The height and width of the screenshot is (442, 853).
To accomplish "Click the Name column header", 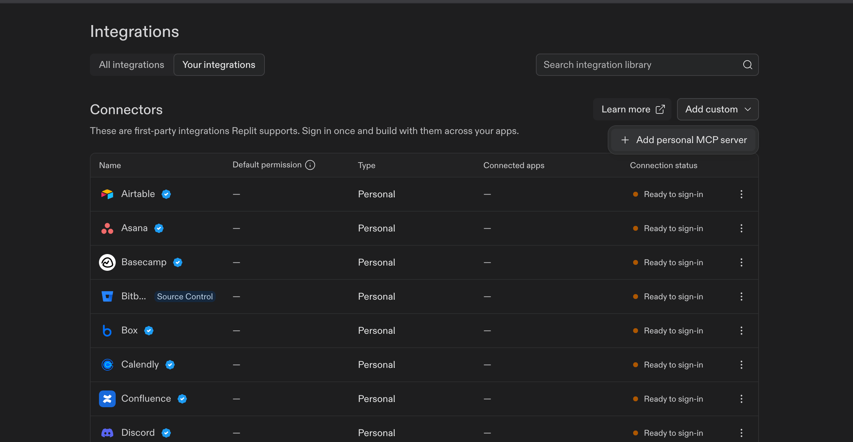I will click(110, 165).
